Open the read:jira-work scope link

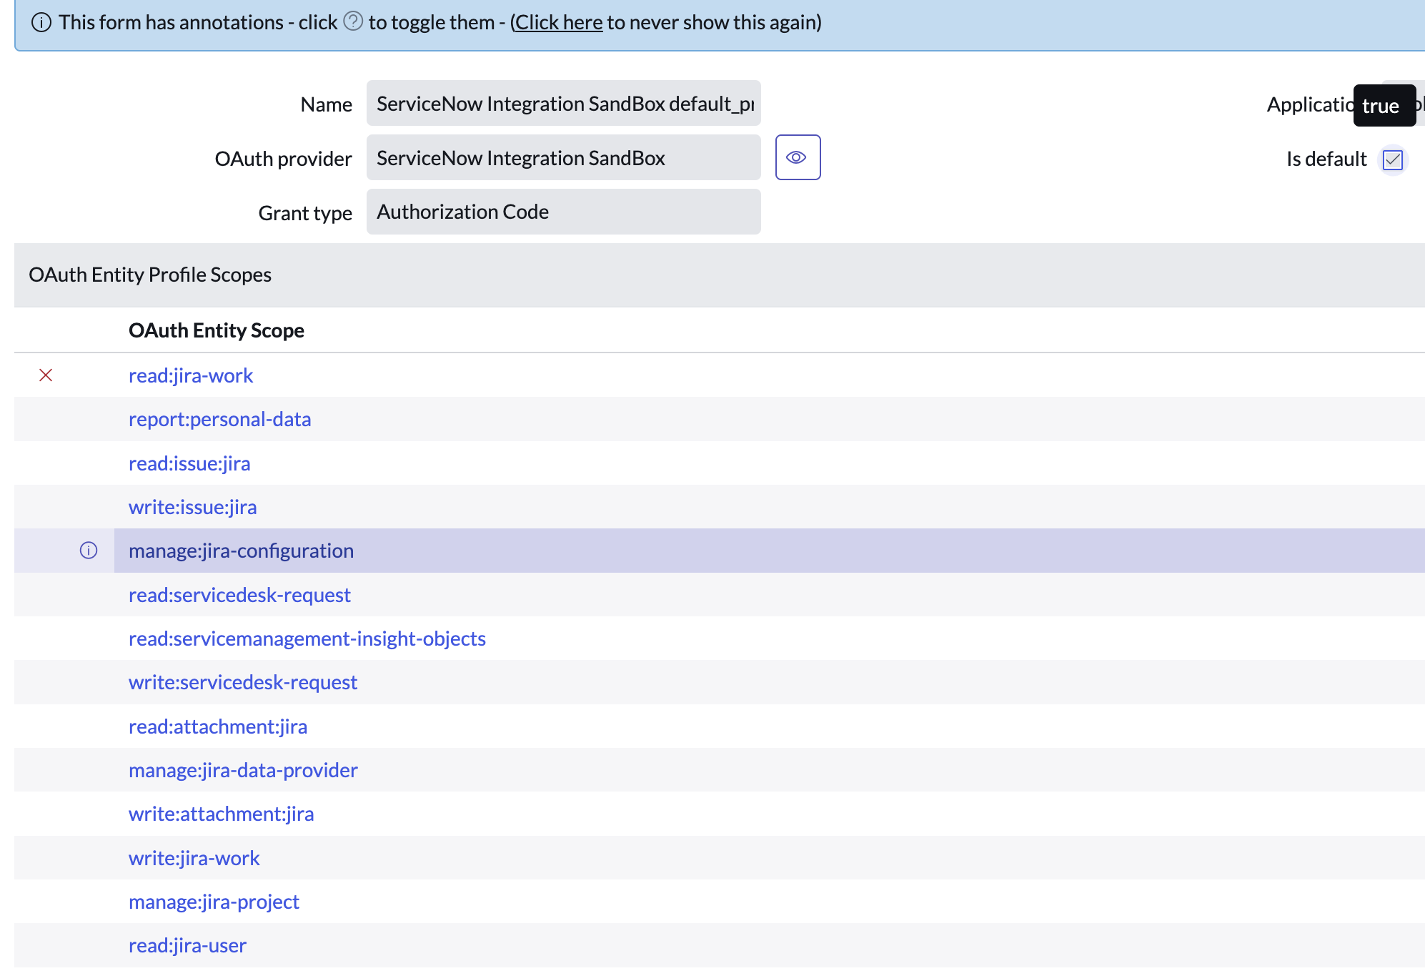point(191,376)
